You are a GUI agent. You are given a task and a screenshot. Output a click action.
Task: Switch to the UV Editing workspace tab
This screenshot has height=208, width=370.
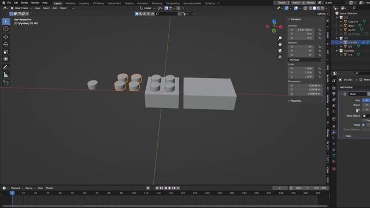coord(98,3)
